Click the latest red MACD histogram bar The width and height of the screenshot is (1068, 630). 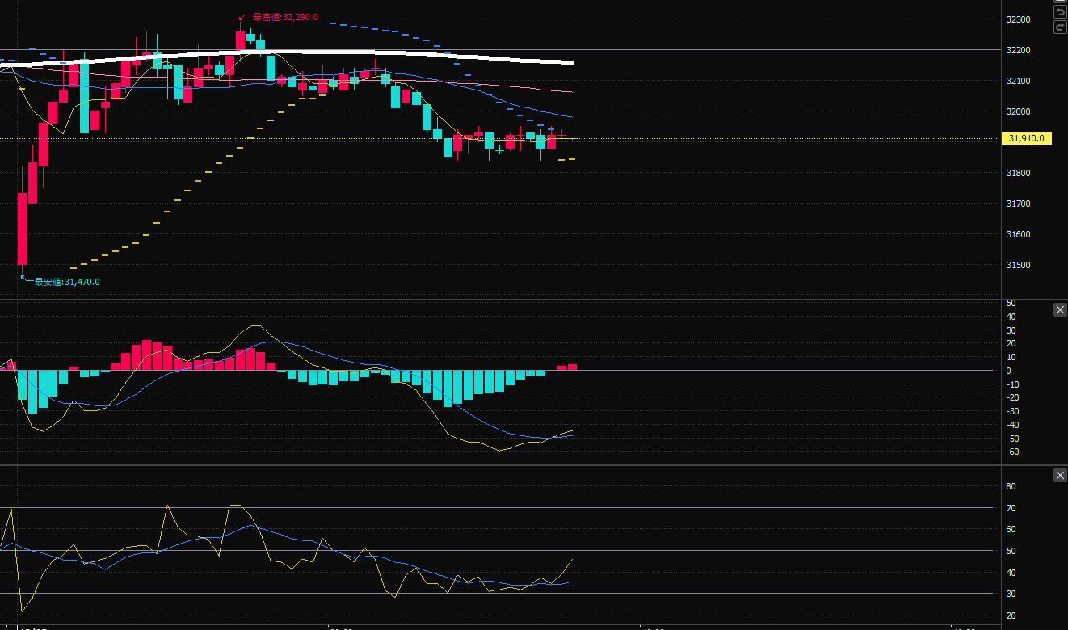572,367
